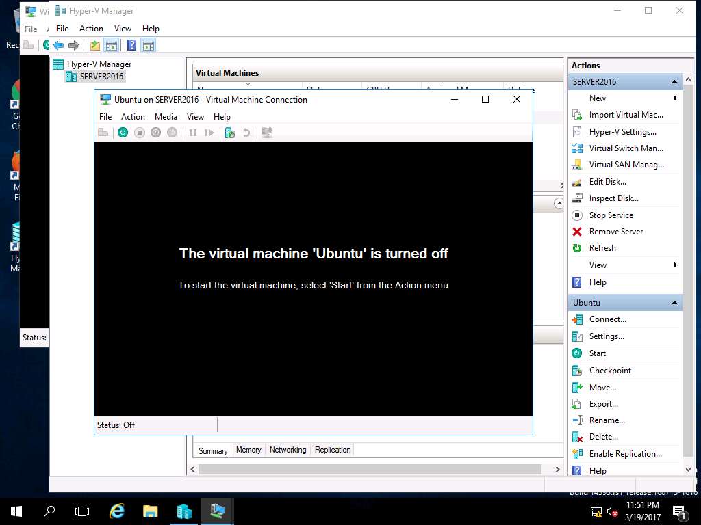701x525 pixels.
Task: Click the Reset icon in VM toolbar
Action: pyautogui.click(x=209, y=133)
